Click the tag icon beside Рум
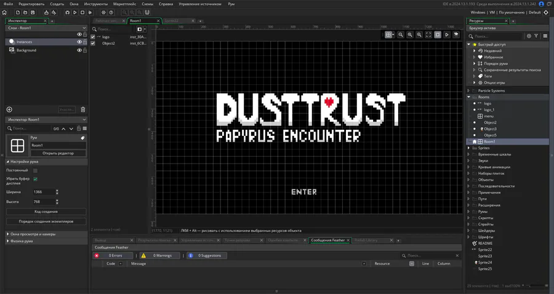The image size is (554, 294). [82, 138]
